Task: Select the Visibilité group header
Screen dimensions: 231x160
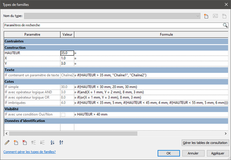Action: pyautogui.click(x=116, y=109)
